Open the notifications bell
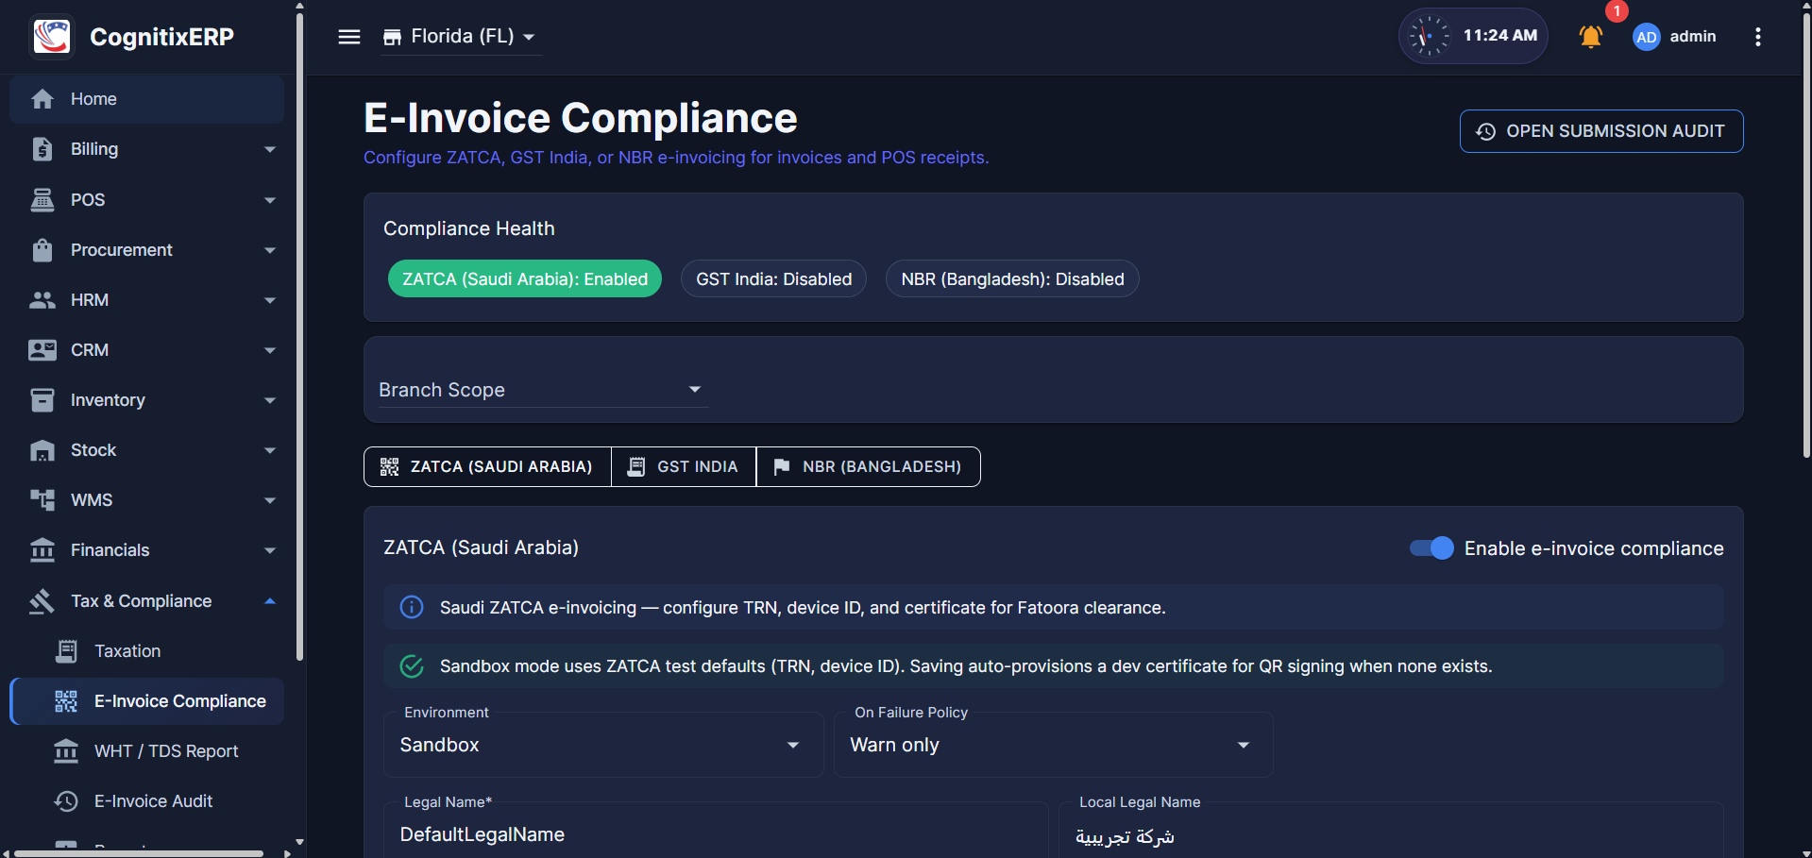Image resolution: width=1812 pixels, height=858 pixels. point(1591,37)
